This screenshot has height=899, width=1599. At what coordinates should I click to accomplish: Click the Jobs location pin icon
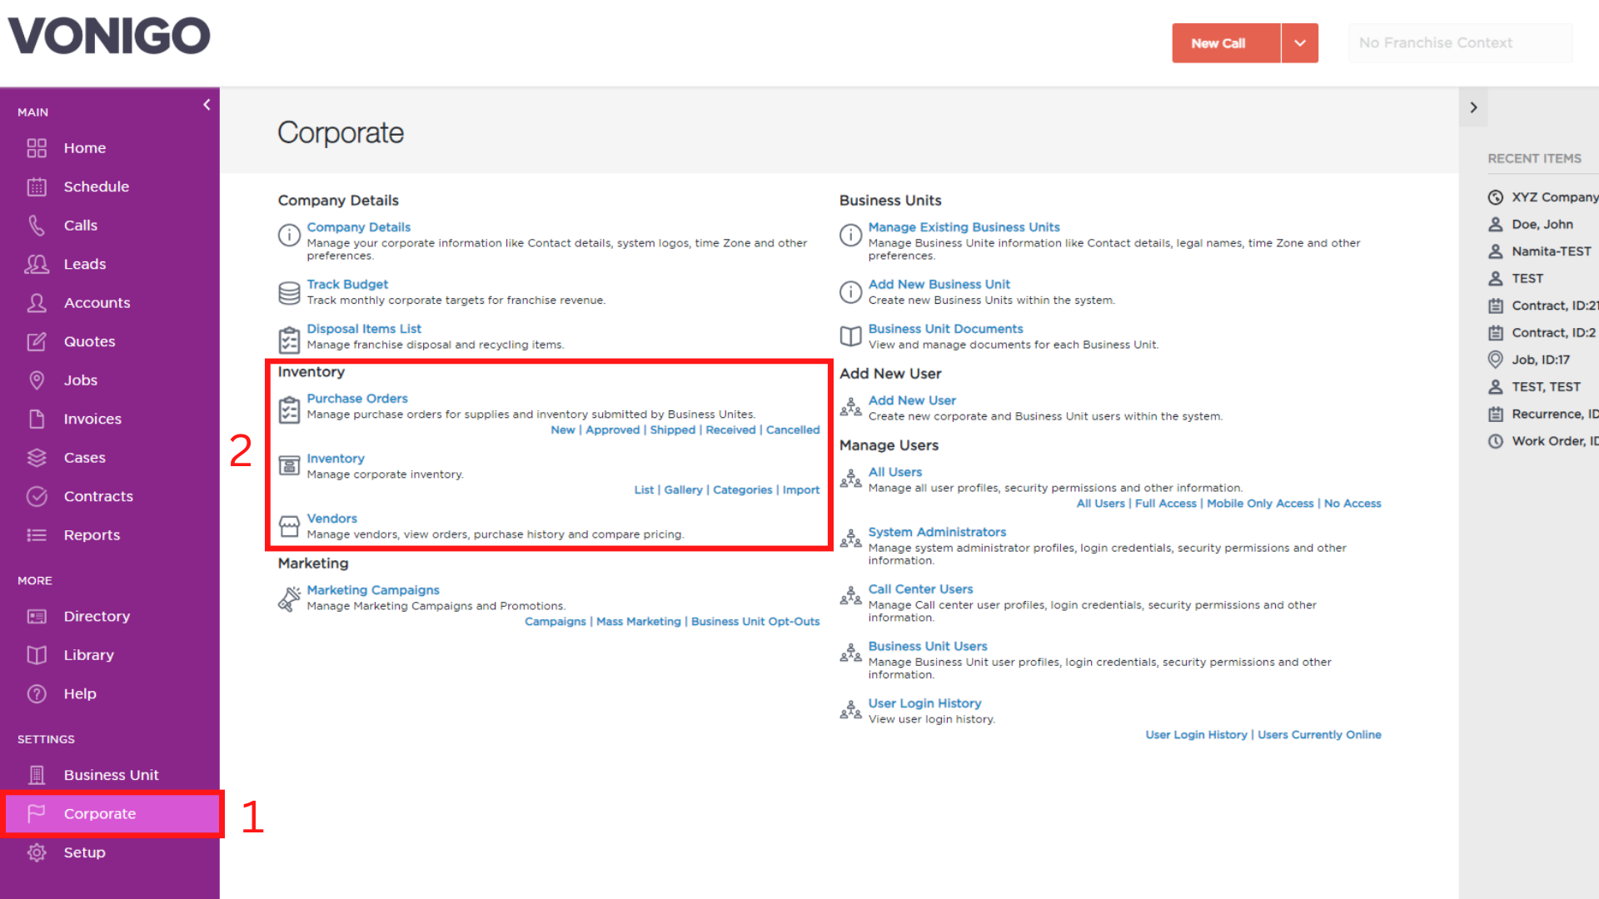tap(37, 380)
